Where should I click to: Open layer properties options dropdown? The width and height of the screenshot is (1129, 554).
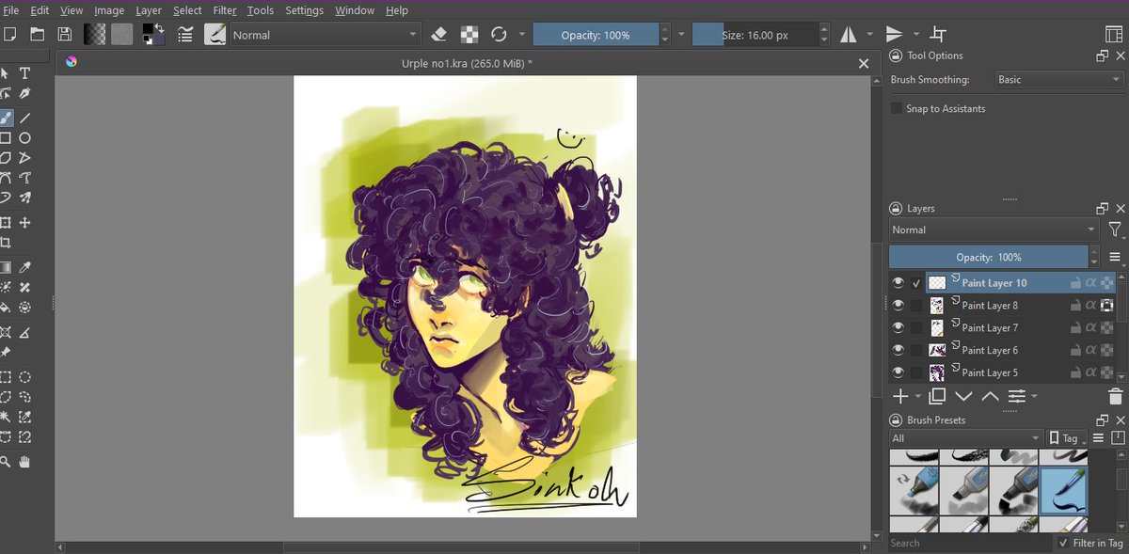click(x=1021, y=396)
